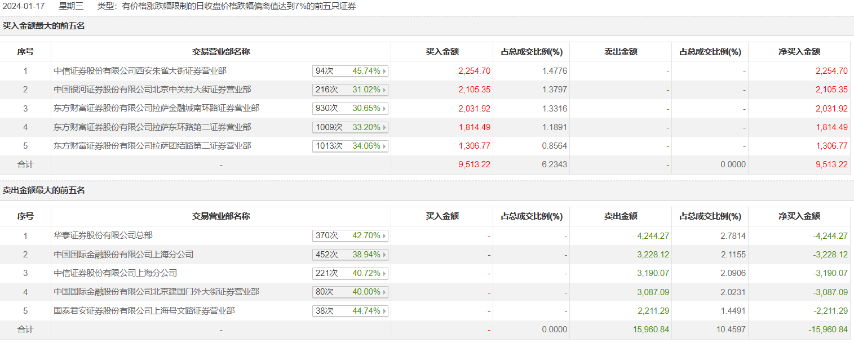Image resolution: width=854 pixels, height=343 pixels.
Task: Open 东方财富证券股份有限公司拉萨东环路第二证券营业部 link
Action: coord(152,127)
